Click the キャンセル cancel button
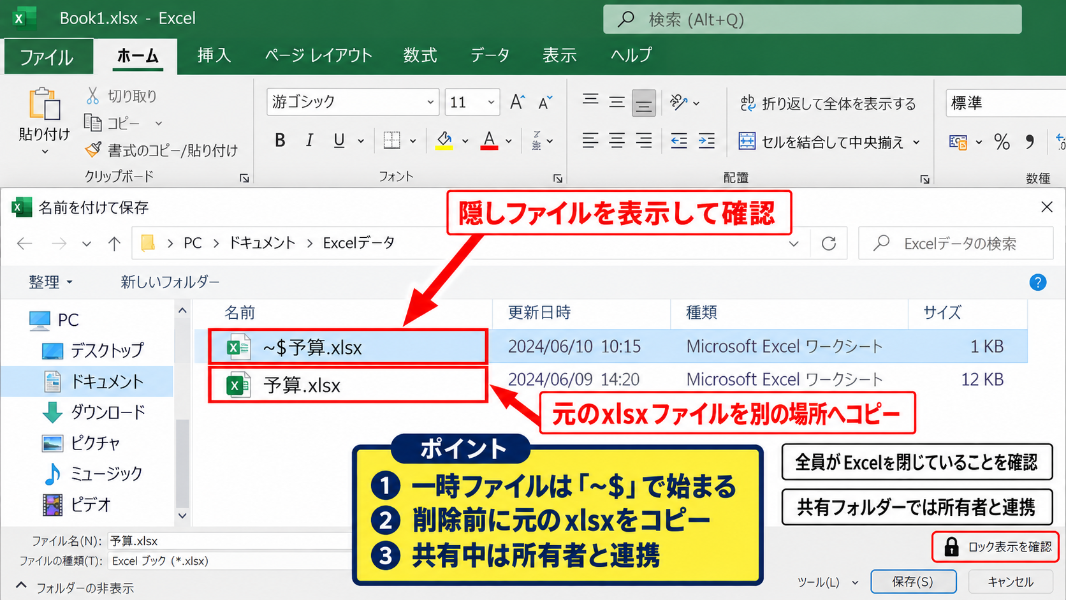 [x=1011, y=582]
